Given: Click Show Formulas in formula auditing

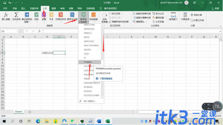Looking at the screenshot, I should [158, 13].
